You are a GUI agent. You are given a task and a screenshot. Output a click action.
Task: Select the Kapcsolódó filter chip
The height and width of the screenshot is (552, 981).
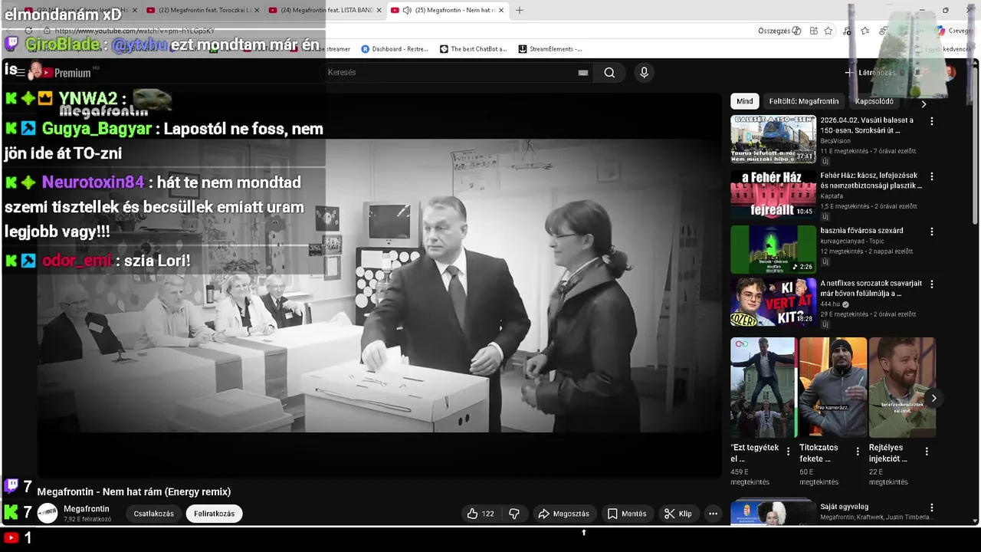point(874,101)
